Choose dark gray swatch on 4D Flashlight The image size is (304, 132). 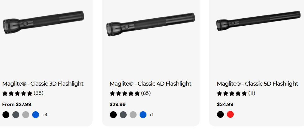click(x=123, y=115)
